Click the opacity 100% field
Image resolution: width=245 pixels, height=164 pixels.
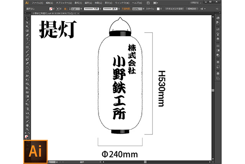click(137, 9)
